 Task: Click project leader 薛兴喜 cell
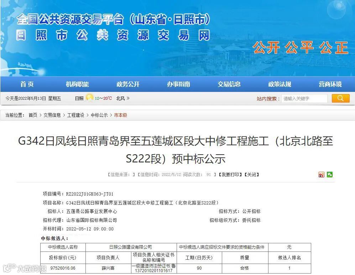[x=108, y=268]
